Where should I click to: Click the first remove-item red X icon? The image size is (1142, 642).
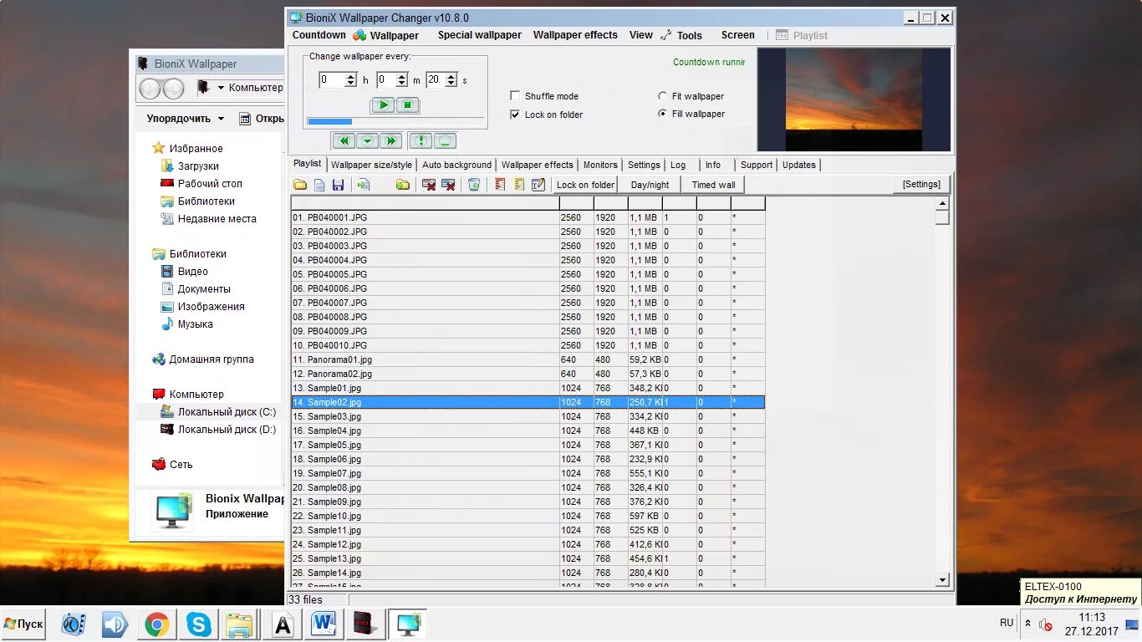[429, 185]
